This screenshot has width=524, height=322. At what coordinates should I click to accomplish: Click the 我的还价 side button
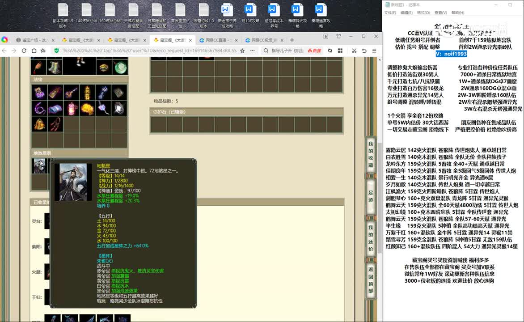click(x=371, y=238)
